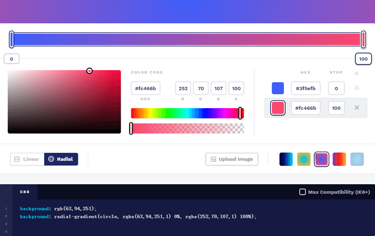This screenshot has height=236, width=375.
Task: Pick the purple radial gradient preset
Action: (322, 159)
